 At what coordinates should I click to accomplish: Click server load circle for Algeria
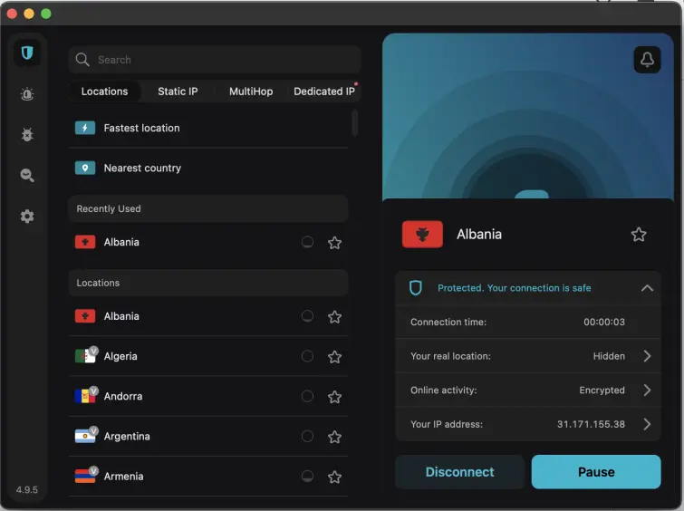307,356
